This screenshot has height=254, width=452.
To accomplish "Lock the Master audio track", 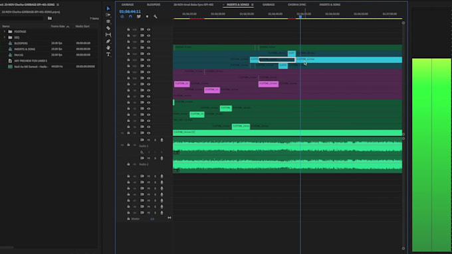I will coord(128,219).
